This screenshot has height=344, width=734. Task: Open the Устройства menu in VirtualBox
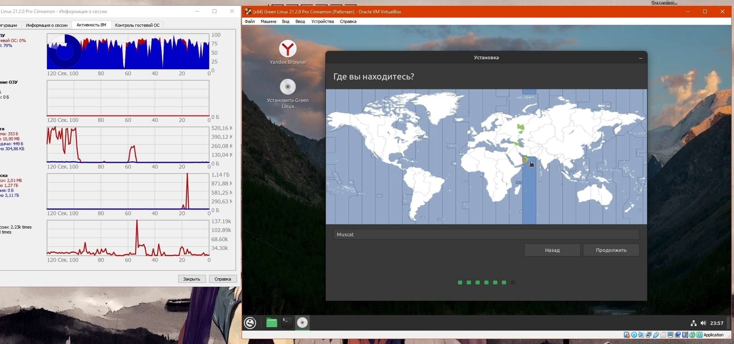[x=323, y=21]
